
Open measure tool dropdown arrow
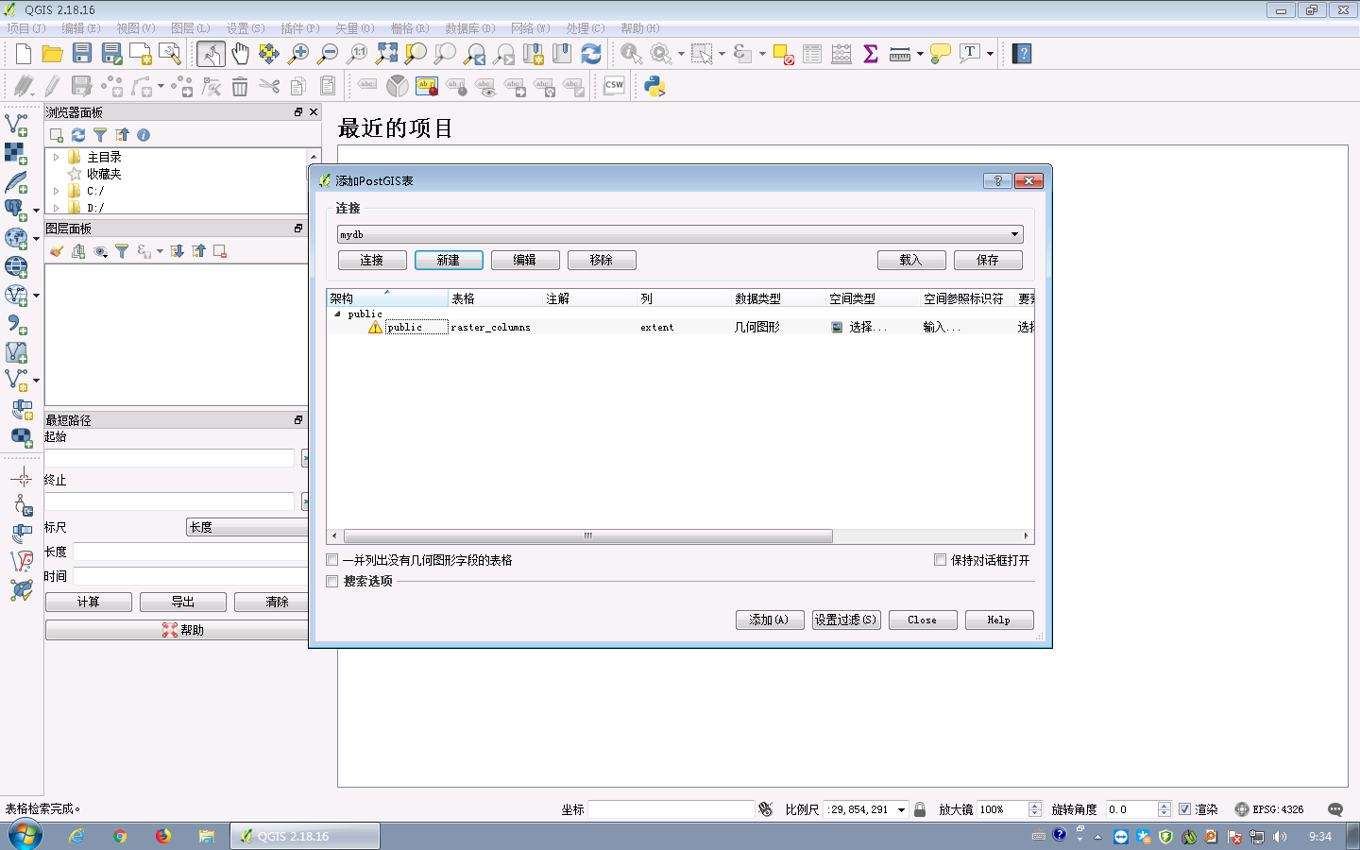point(920,54)
